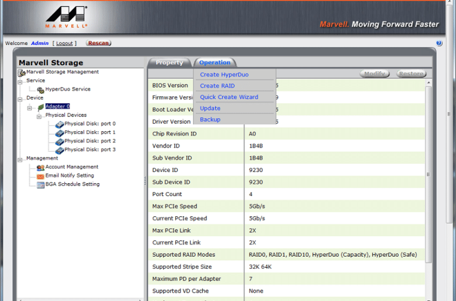Click the Admin username link
The width and height of the screenshot is (456, 301).
click(40, 43)
